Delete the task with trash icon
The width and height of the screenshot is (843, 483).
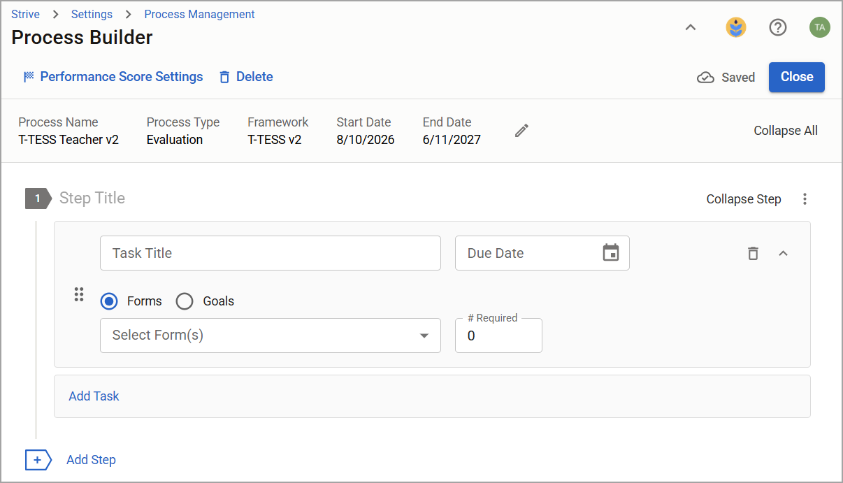coord(753,253)
